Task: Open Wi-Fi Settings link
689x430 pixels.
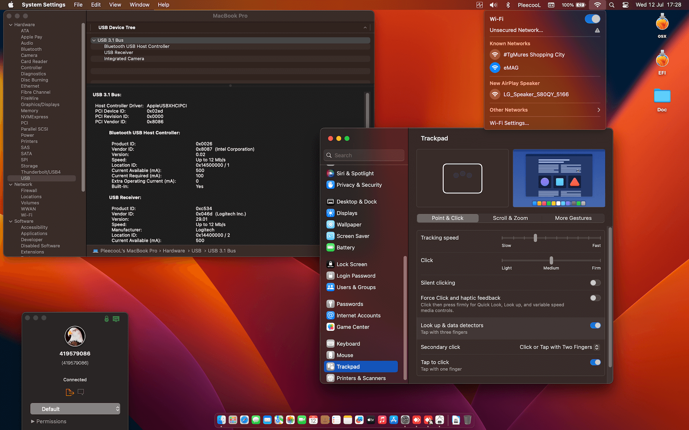Action: pos(509,123)
